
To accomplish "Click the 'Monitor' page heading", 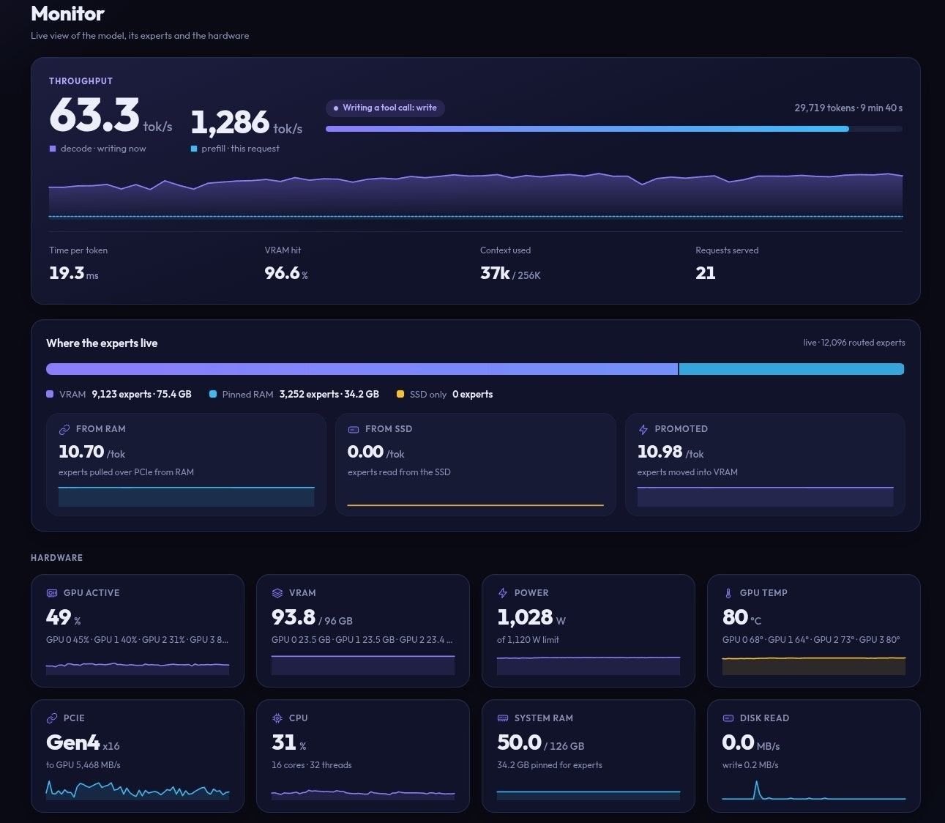I will (67, 13).
